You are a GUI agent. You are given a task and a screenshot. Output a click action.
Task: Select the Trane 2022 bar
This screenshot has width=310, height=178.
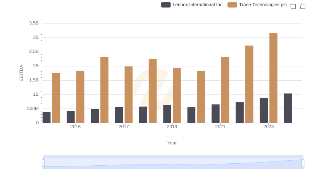click(249, 84)
